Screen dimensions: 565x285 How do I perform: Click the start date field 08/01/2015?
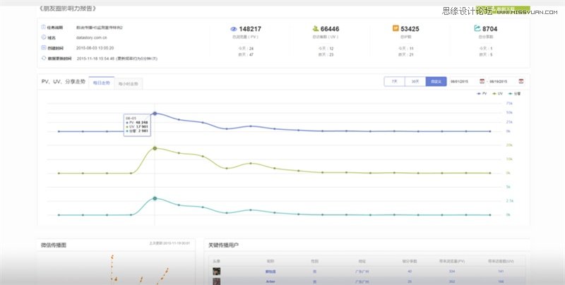coord(464,82)
